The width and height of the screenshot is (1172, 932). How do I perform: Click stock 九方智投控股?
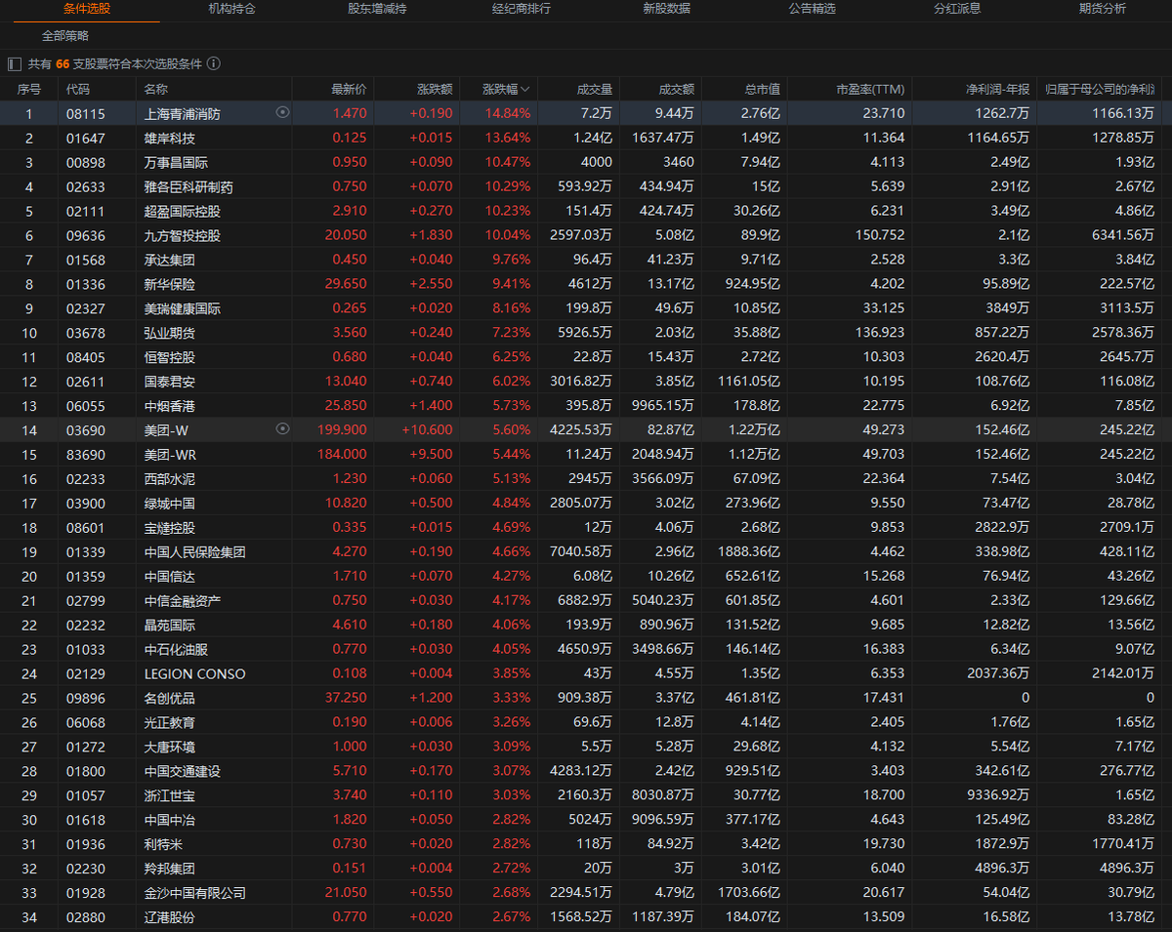coord(182,235)
